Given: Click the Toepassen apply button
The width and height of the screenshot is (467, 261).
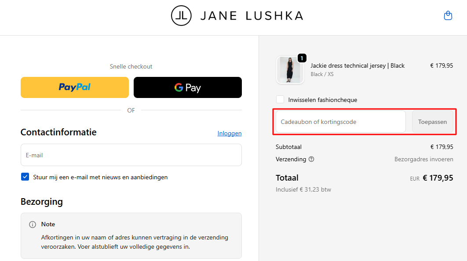Looking at the screenshot, I should coord(432,122).
